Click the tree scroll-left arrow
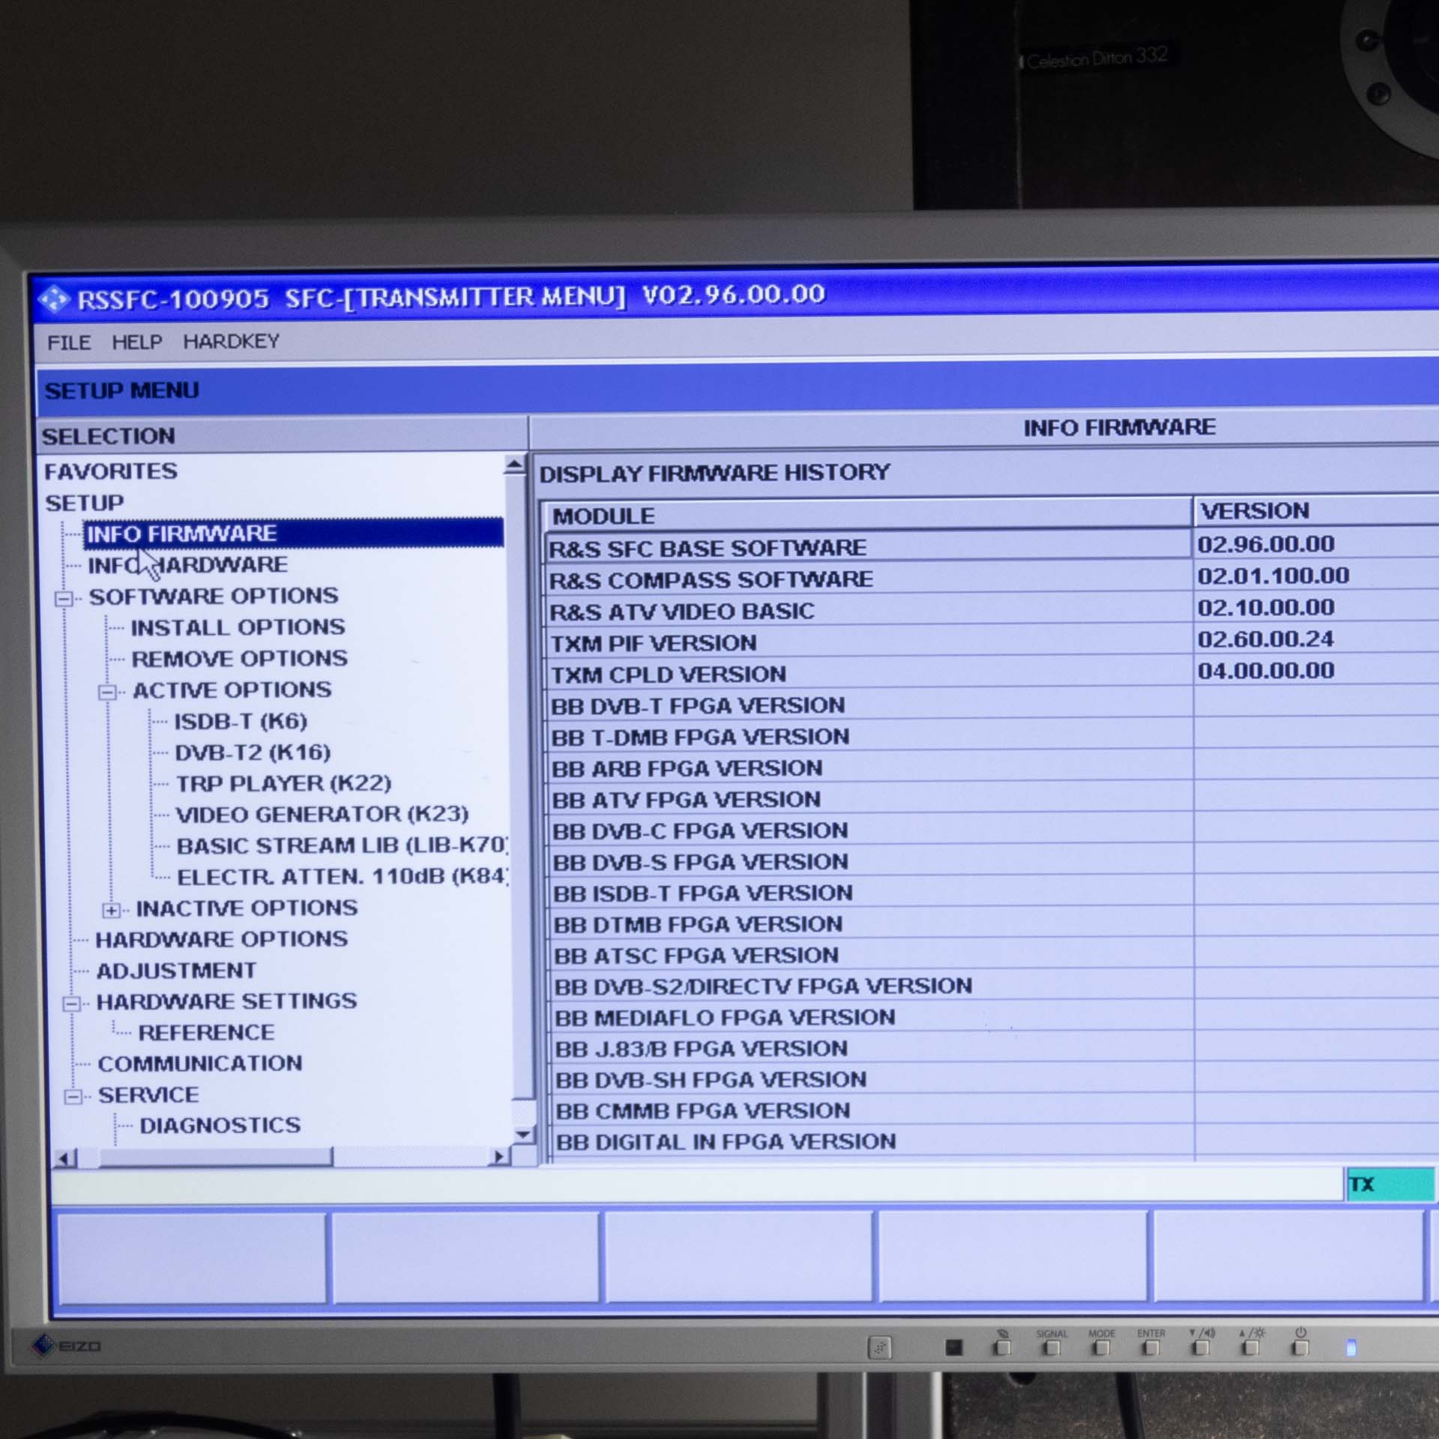The width and height of the screenshot is (1439, 1439). [x=66, y=1159]
